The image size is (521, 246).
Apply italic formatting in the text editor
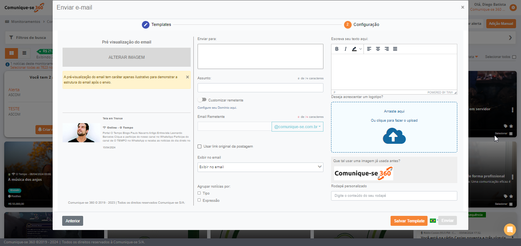tap(346, 49)
